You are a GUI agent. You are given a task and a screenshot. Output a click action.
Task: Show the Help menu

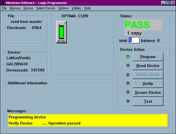pos(87,8)
